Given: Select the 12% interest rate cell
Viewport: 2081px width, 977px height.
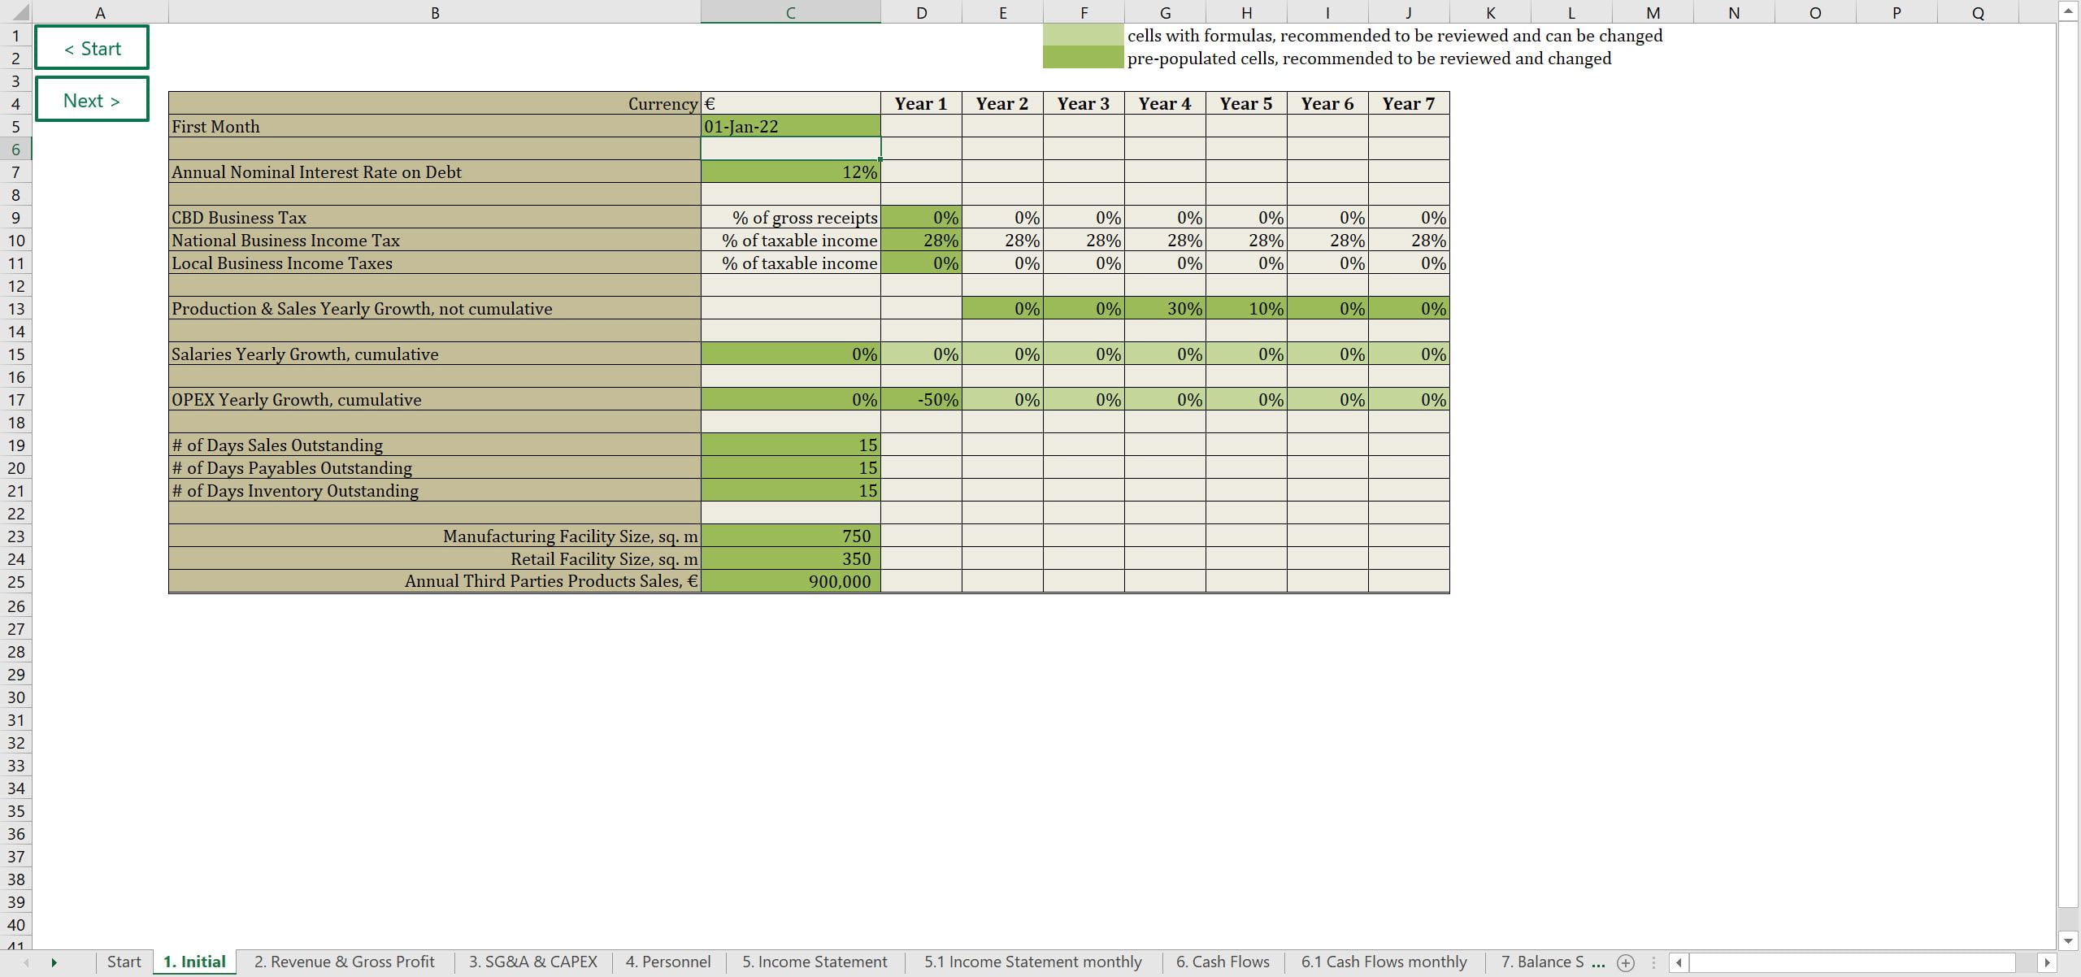Looking at the screenshot, I should point(790,172).
